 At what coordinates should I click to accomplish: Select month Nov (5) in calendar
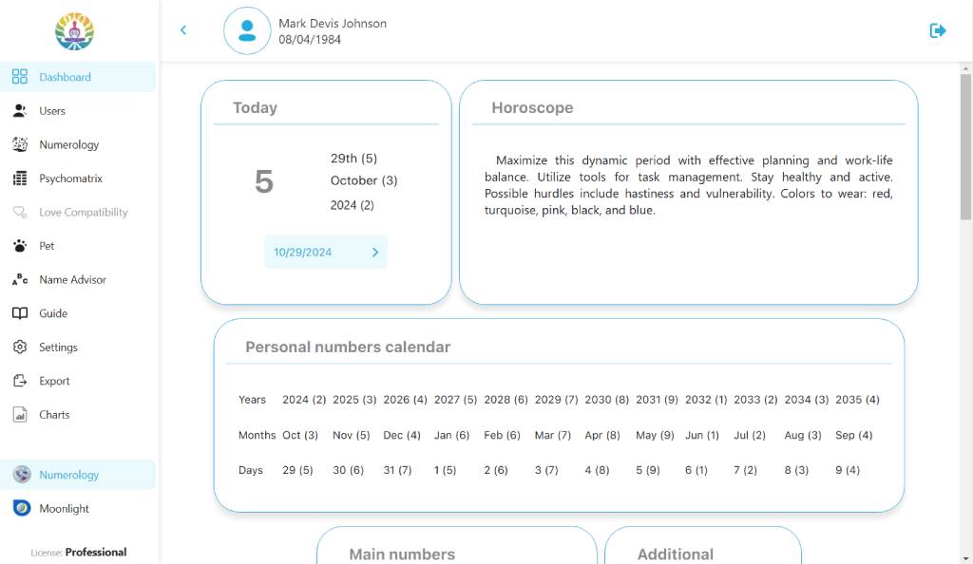[352, 435]
